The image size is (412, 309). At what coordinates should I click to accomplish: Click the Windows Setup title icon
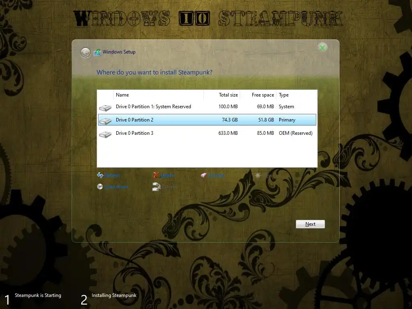click(97, 52)
